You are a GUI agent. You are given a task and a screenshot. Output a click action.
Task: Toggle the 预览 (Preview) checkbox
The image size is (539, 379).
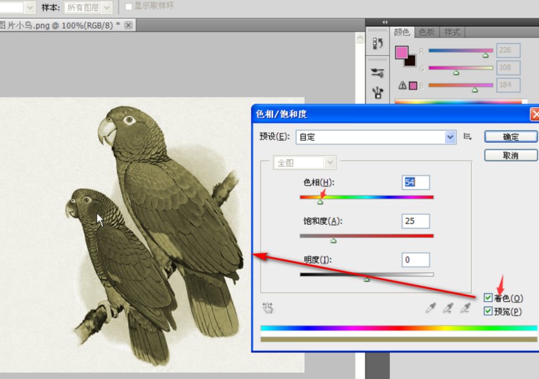coord(488,311)
